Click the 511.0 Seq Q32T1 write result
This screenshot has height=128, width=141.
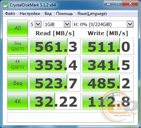pos(108,46)
